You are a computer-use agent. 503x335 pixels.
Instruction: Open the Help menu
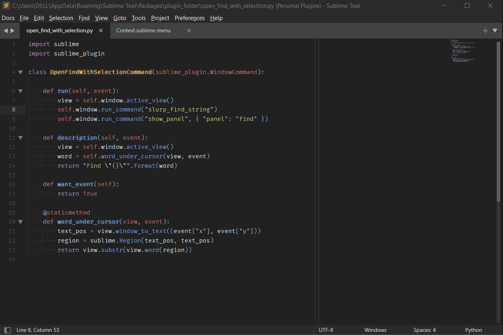click(216, 18)
